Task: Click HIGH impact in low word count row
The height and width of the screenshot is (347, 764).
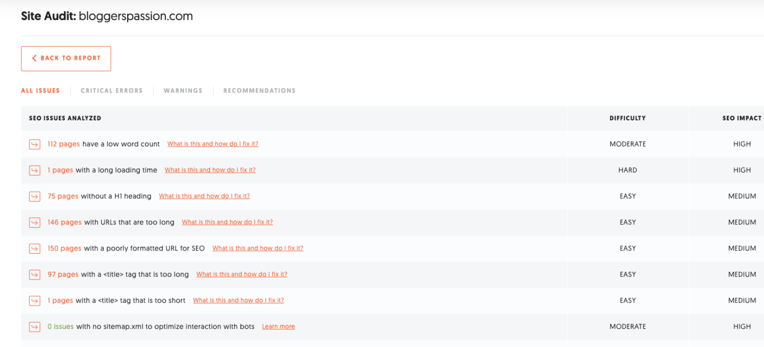Action: 742,144
